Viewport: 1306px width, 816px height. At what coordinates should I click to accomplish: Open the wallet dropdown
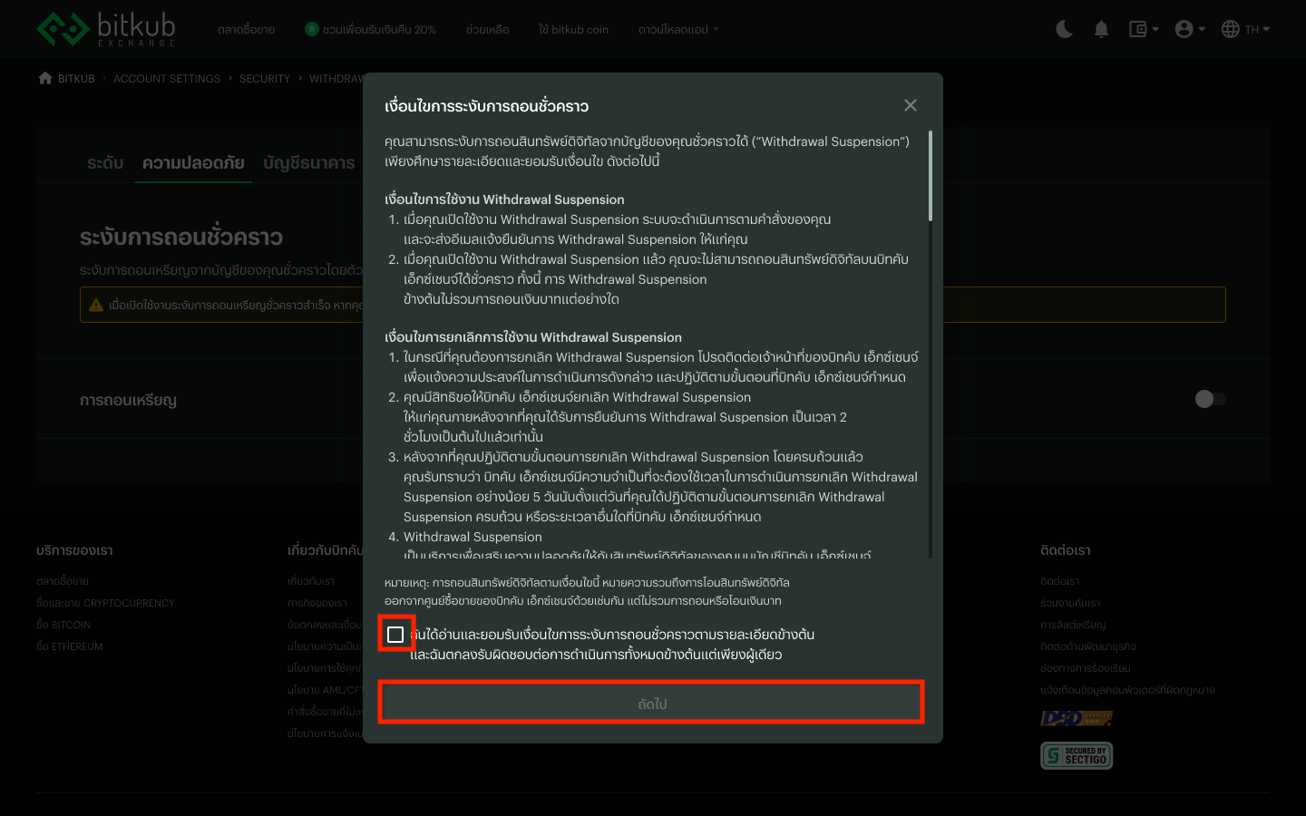1144,29
